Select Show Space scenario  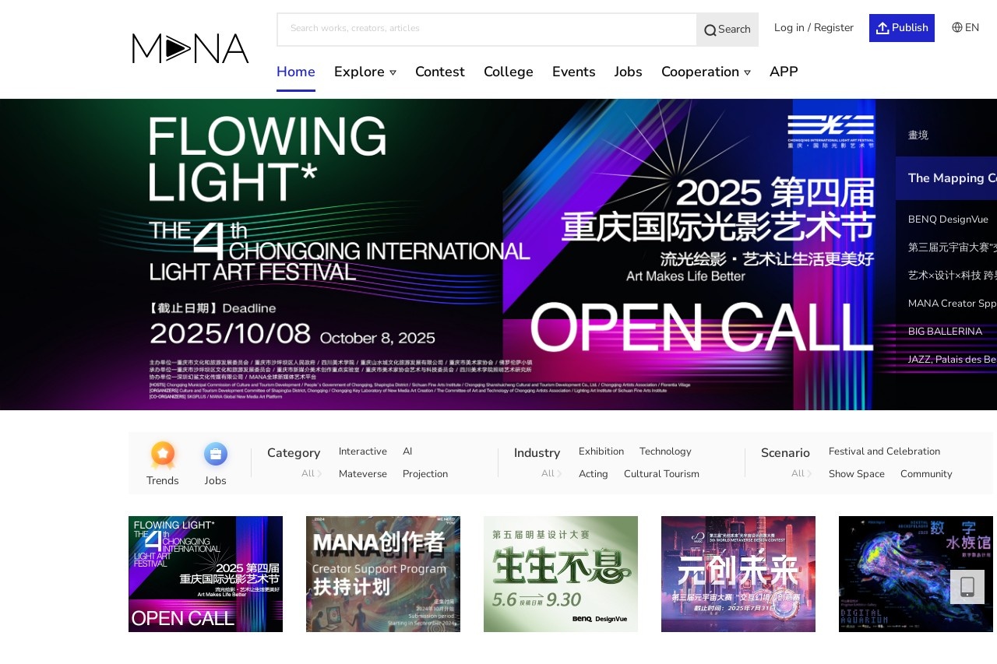(857, 474)
